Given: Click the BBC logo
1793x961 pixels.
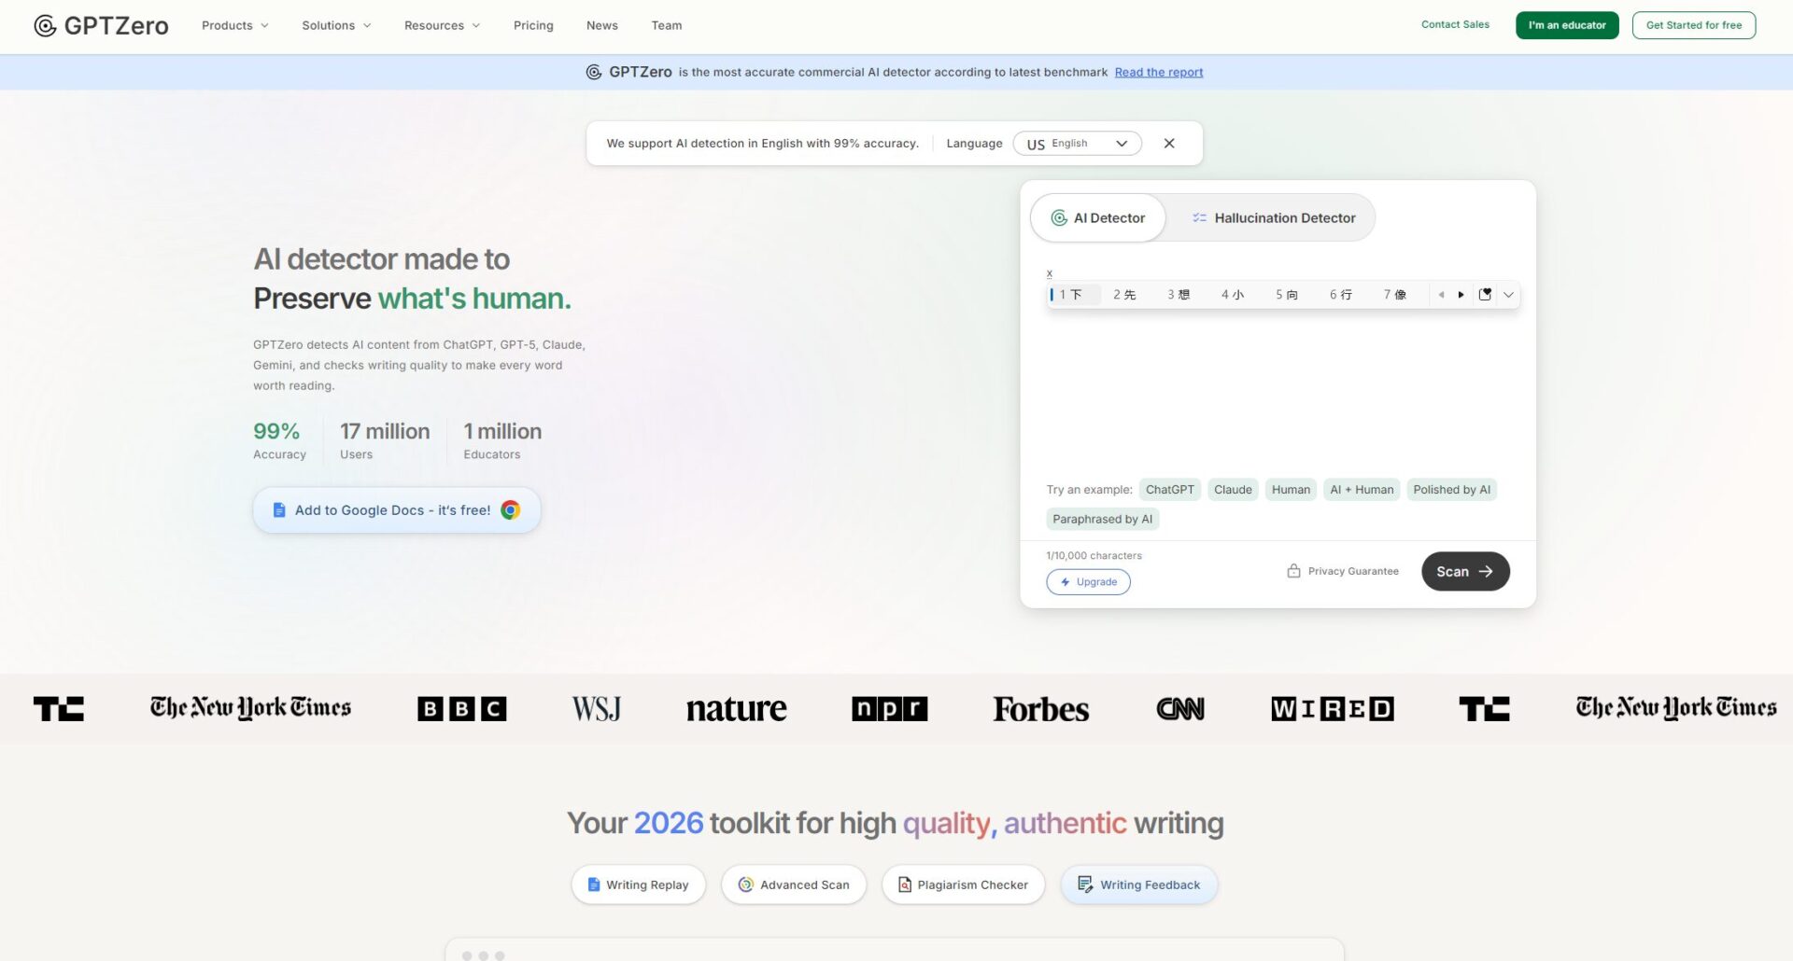Looking at the screenshot, I should click(461, 709).
